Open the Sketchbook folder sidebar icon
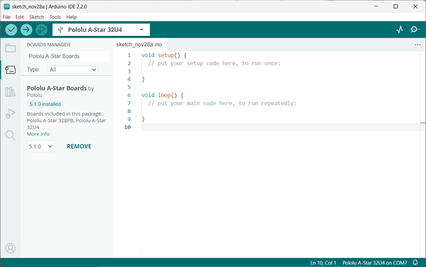The height and width of the screenshot is (267, 426). (x=10, y=48)
